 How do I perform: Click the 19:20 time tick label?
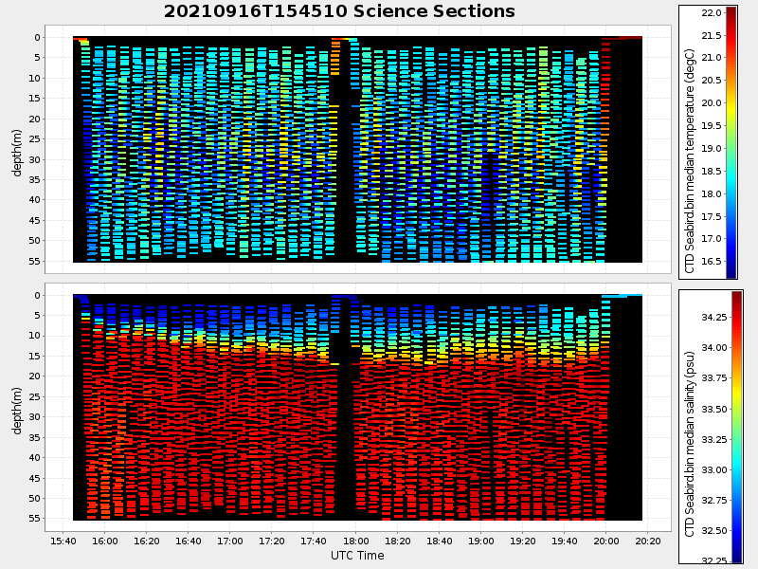(x=523, y=541)
